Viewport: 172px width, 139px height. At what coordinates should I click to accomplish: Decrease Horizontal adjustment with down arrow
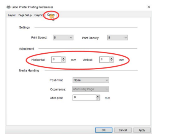click(63, 61)
